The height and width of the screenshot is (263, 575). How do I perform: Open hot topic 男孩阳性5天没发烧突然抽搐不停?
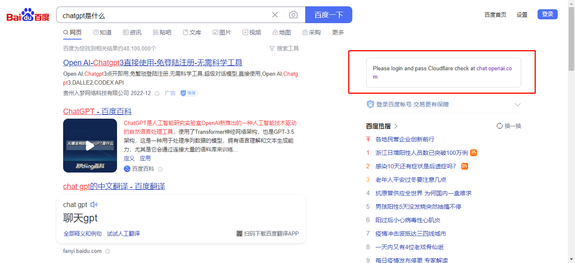coord(418,207)
